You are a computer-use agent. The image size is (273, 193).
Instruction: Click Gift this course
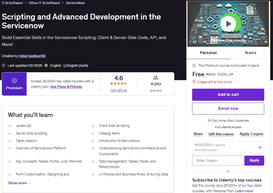tap(221, 134)
